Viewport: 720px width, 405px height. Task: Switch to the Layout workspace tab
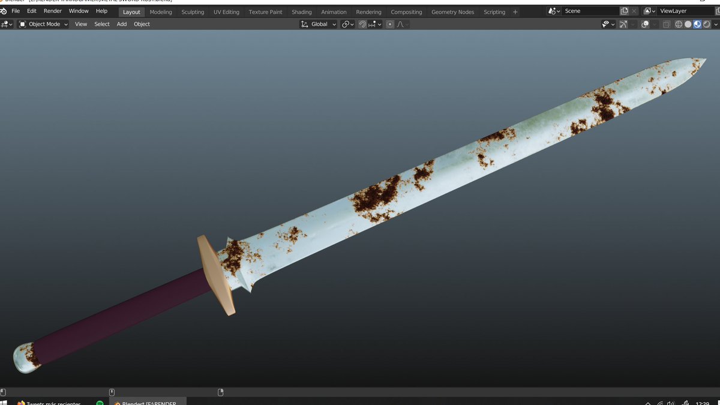(x=131, y=12)
